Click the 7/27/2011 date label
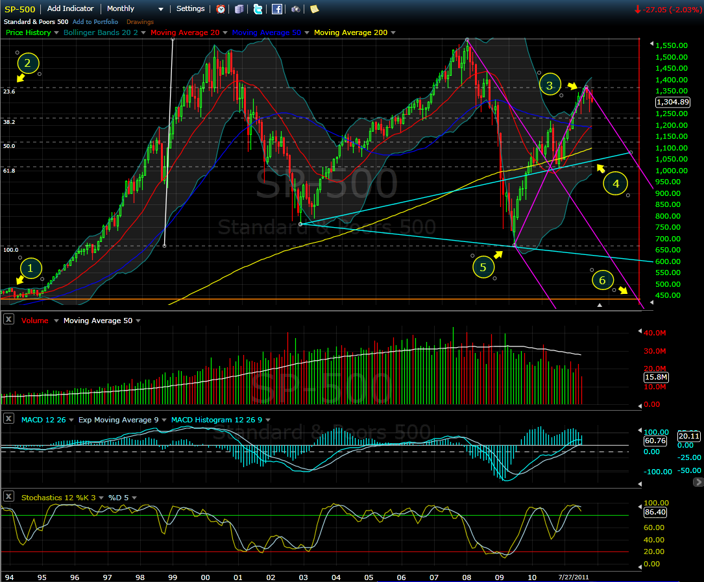Image resolution: width=704 pixels, height=582 pixels. click(574, 577)
